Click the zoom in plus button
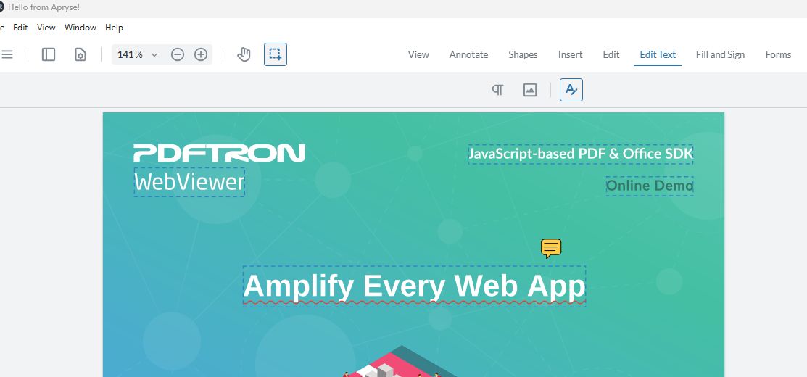807x377 pixels. coord(201,54)
